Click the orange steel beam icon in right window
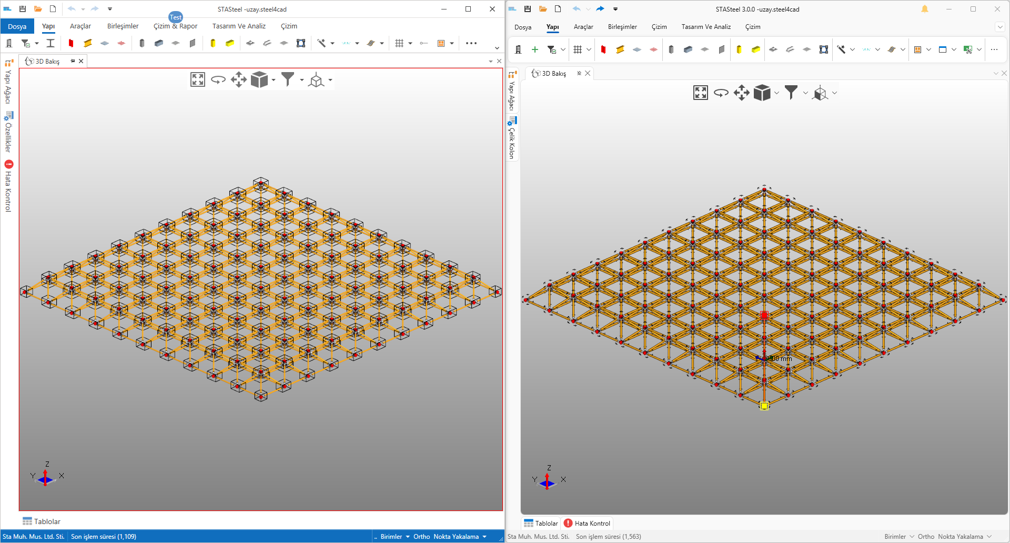 pos(620,49)
